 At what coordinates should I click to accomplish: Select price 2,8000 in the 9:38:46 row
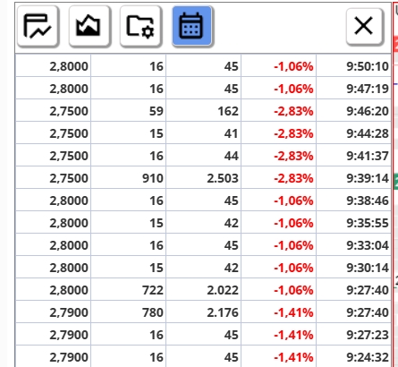(69, 201)
